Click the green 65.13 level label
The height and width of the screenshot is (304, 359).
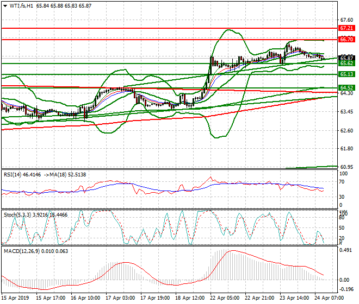point(346,74)
